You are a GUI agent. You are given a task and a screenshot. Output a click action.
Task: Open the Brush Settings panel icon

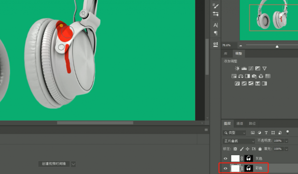pyautogui.click(x=216, y=6)
